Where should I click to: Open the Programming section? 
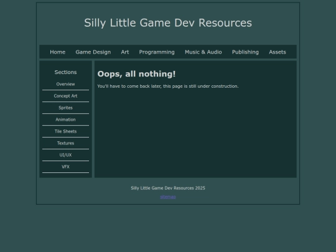(x=157, y=52)
